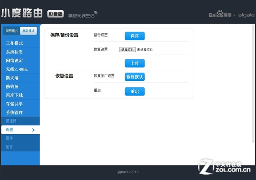Click 恢复默认 restore defaults button
256x180 pixels.
coord(135,77)
